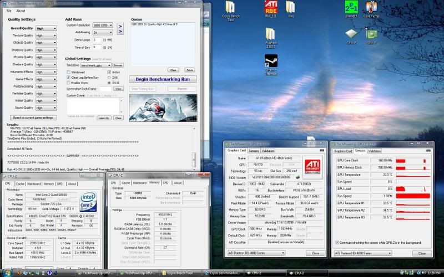Image resolution: width=444 pixels, height=277 pixels.
Task: Switch to the Cache tab in left CPU-Z window
Action: click(x=20, y=184)
